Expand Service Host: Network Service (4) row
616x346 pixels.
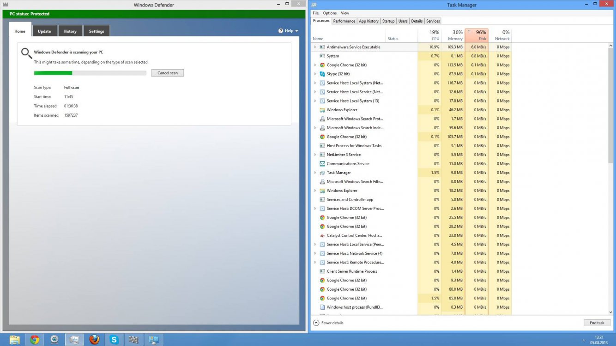point(315,253)
